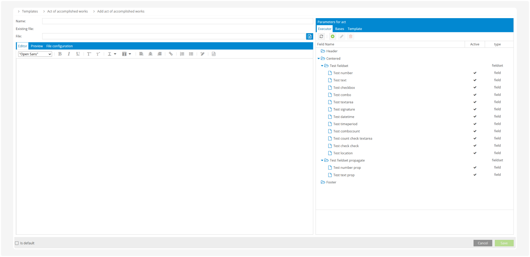Open the Bases tab
The image size is (530, 257).
(x=339, y=29)
